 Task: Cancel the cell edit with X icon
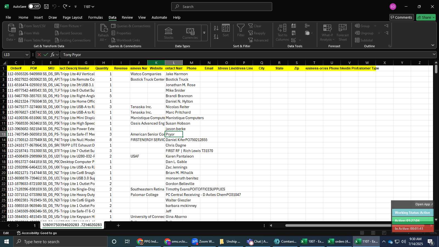[39, 55]
